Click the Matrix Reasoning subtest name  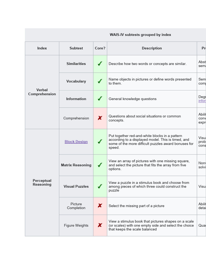coord(76,165)
